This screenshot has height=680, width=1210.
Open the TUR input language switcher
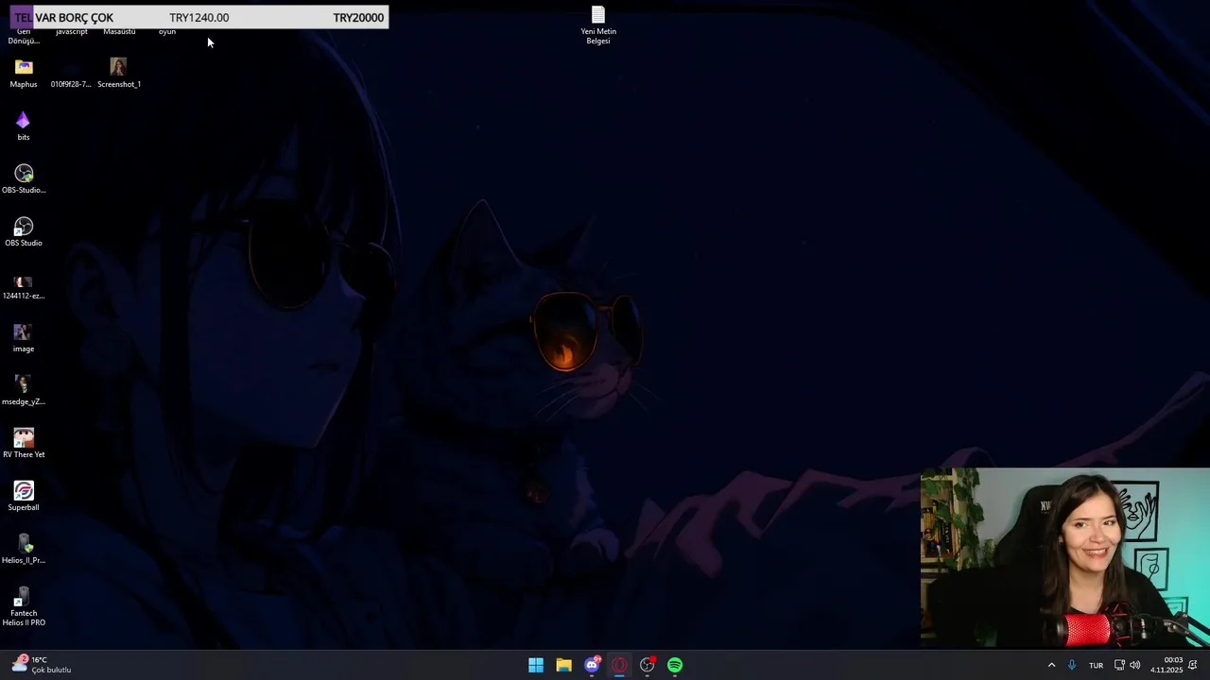point(1096,665)
